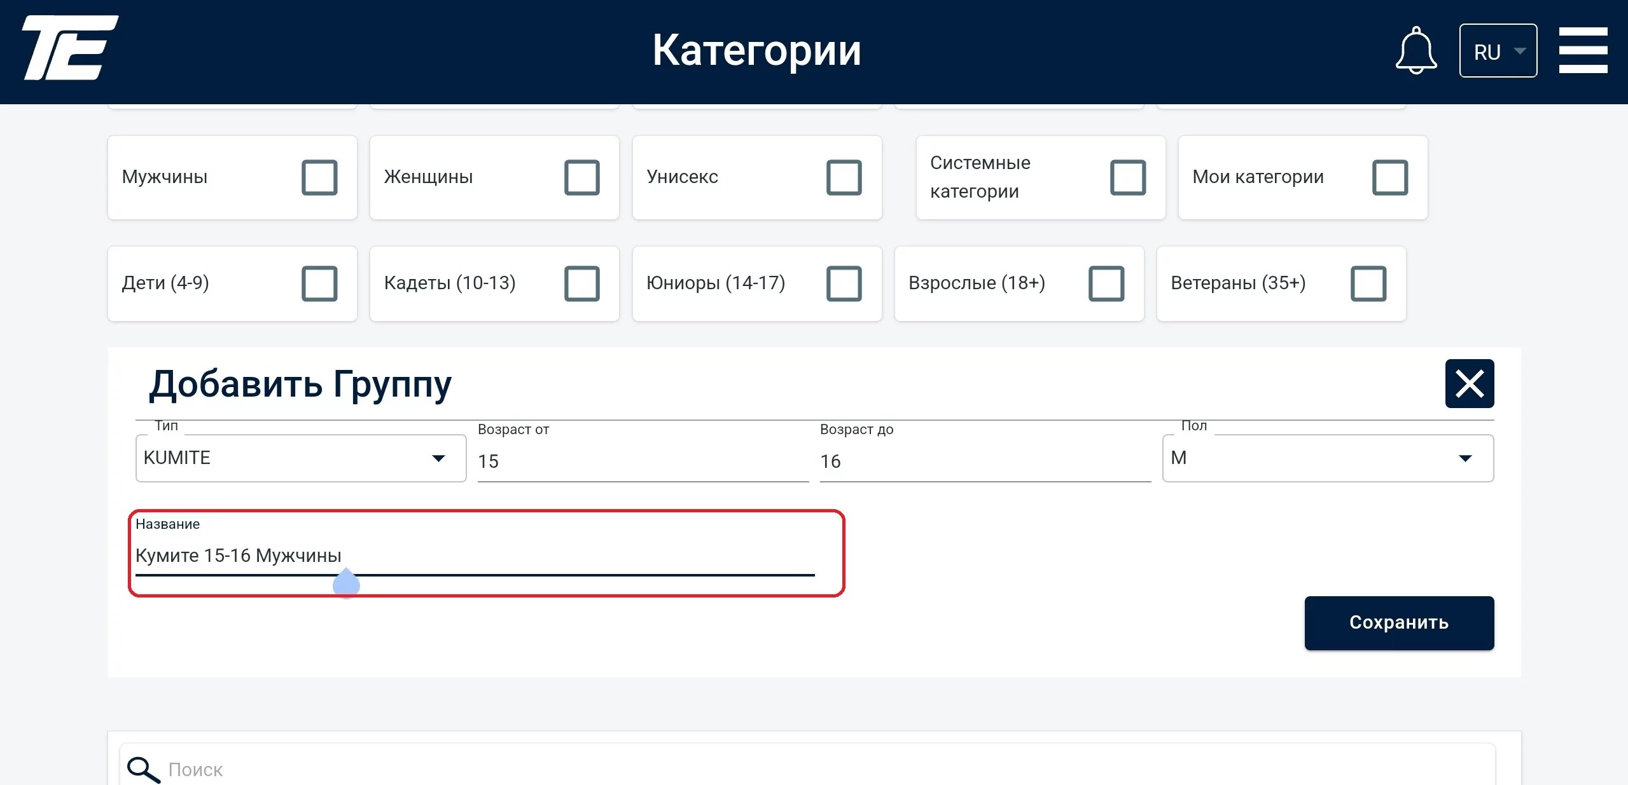The image size is (1628, 785).
Task: Open the hamburger menu
Action: coord(1583,50)
